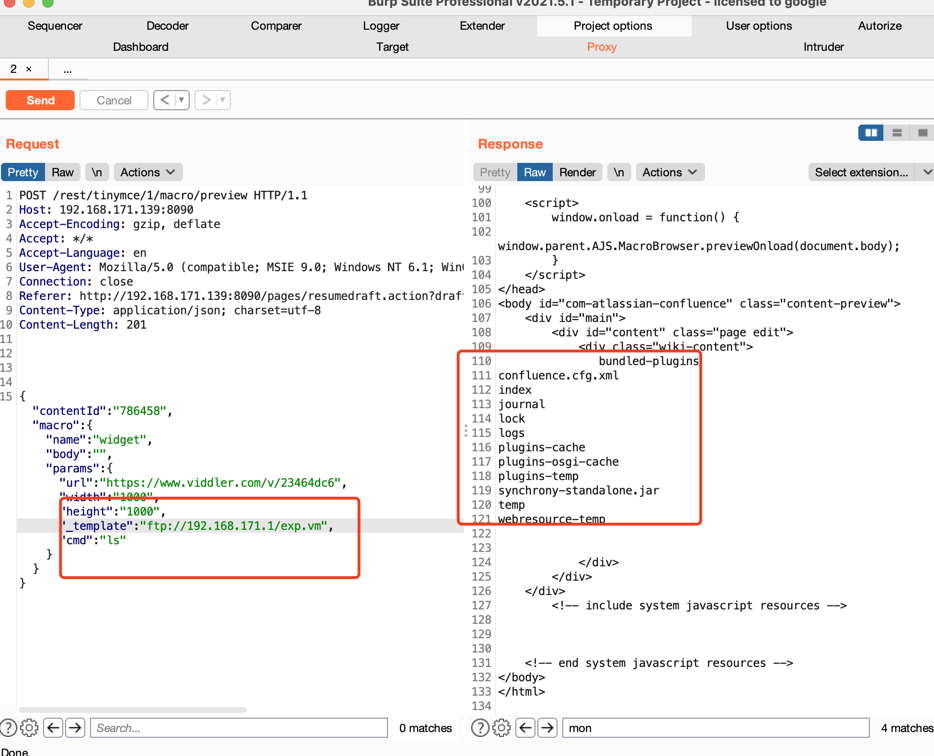Open search settings gear under Request panel
Viewport: 934px width, 756px height.
pyautogui.click(x=30, y=728)
